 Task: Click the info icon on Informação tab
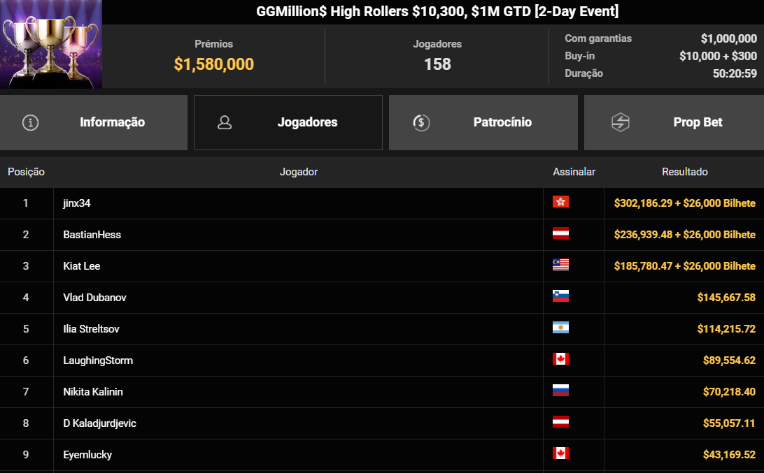31,123
